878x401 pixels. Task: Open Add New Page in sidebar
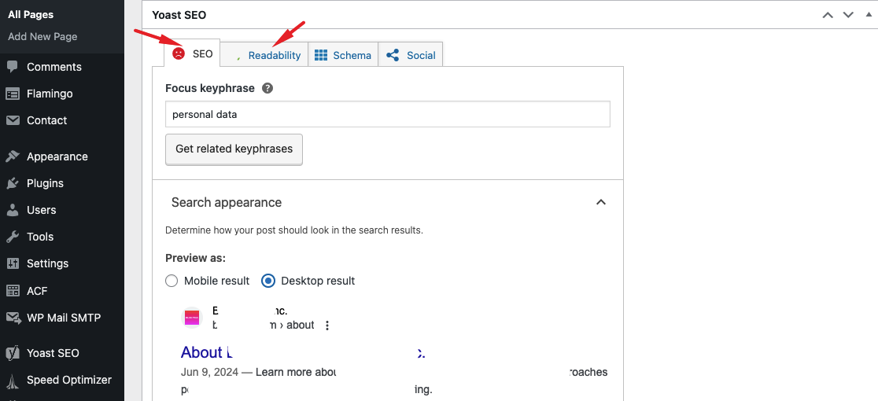tap(42, 37)
